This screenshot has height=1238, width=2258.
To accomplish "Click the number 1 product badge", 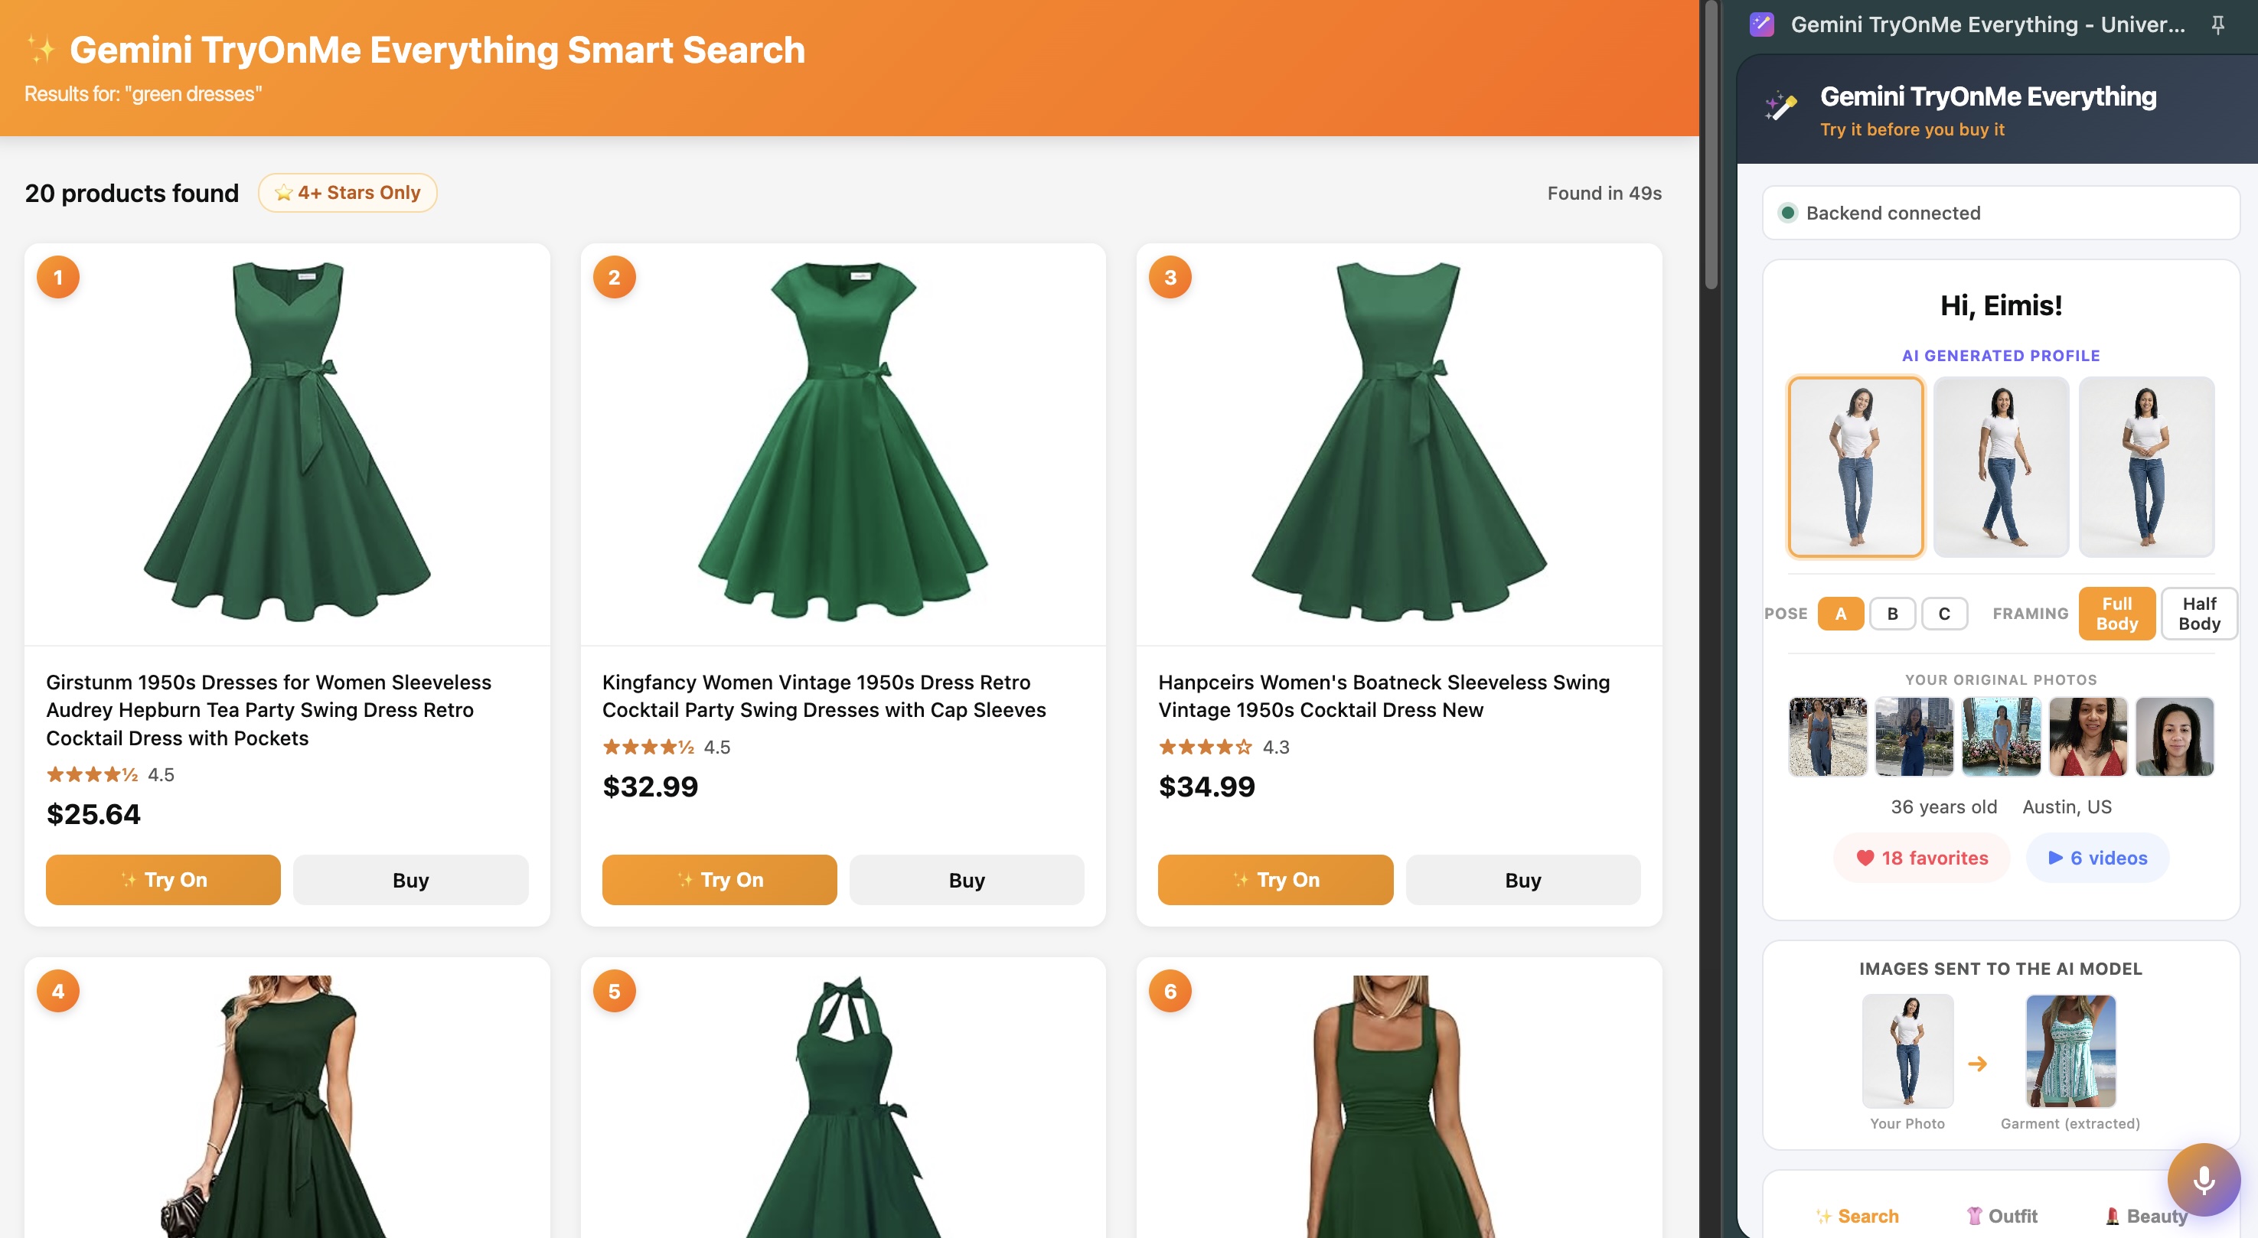I will pos(58,278).
